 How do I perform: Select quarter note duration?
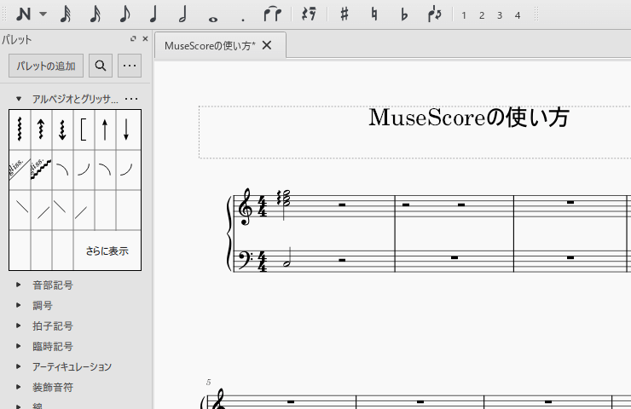tap(154, 14)
